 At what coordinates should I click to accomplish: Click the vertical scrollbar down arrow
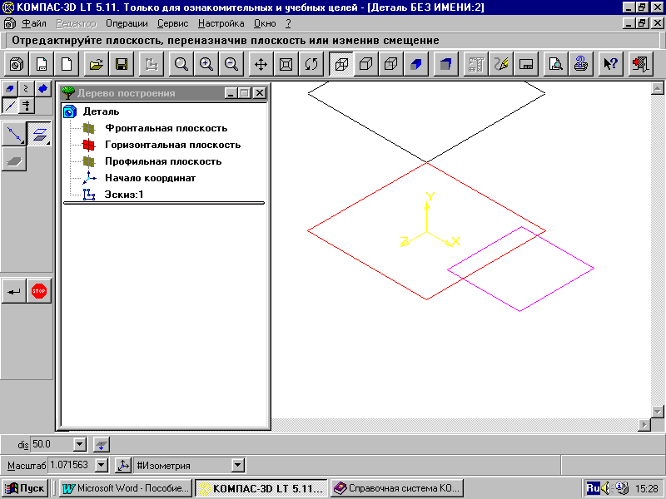pos(657,411)
